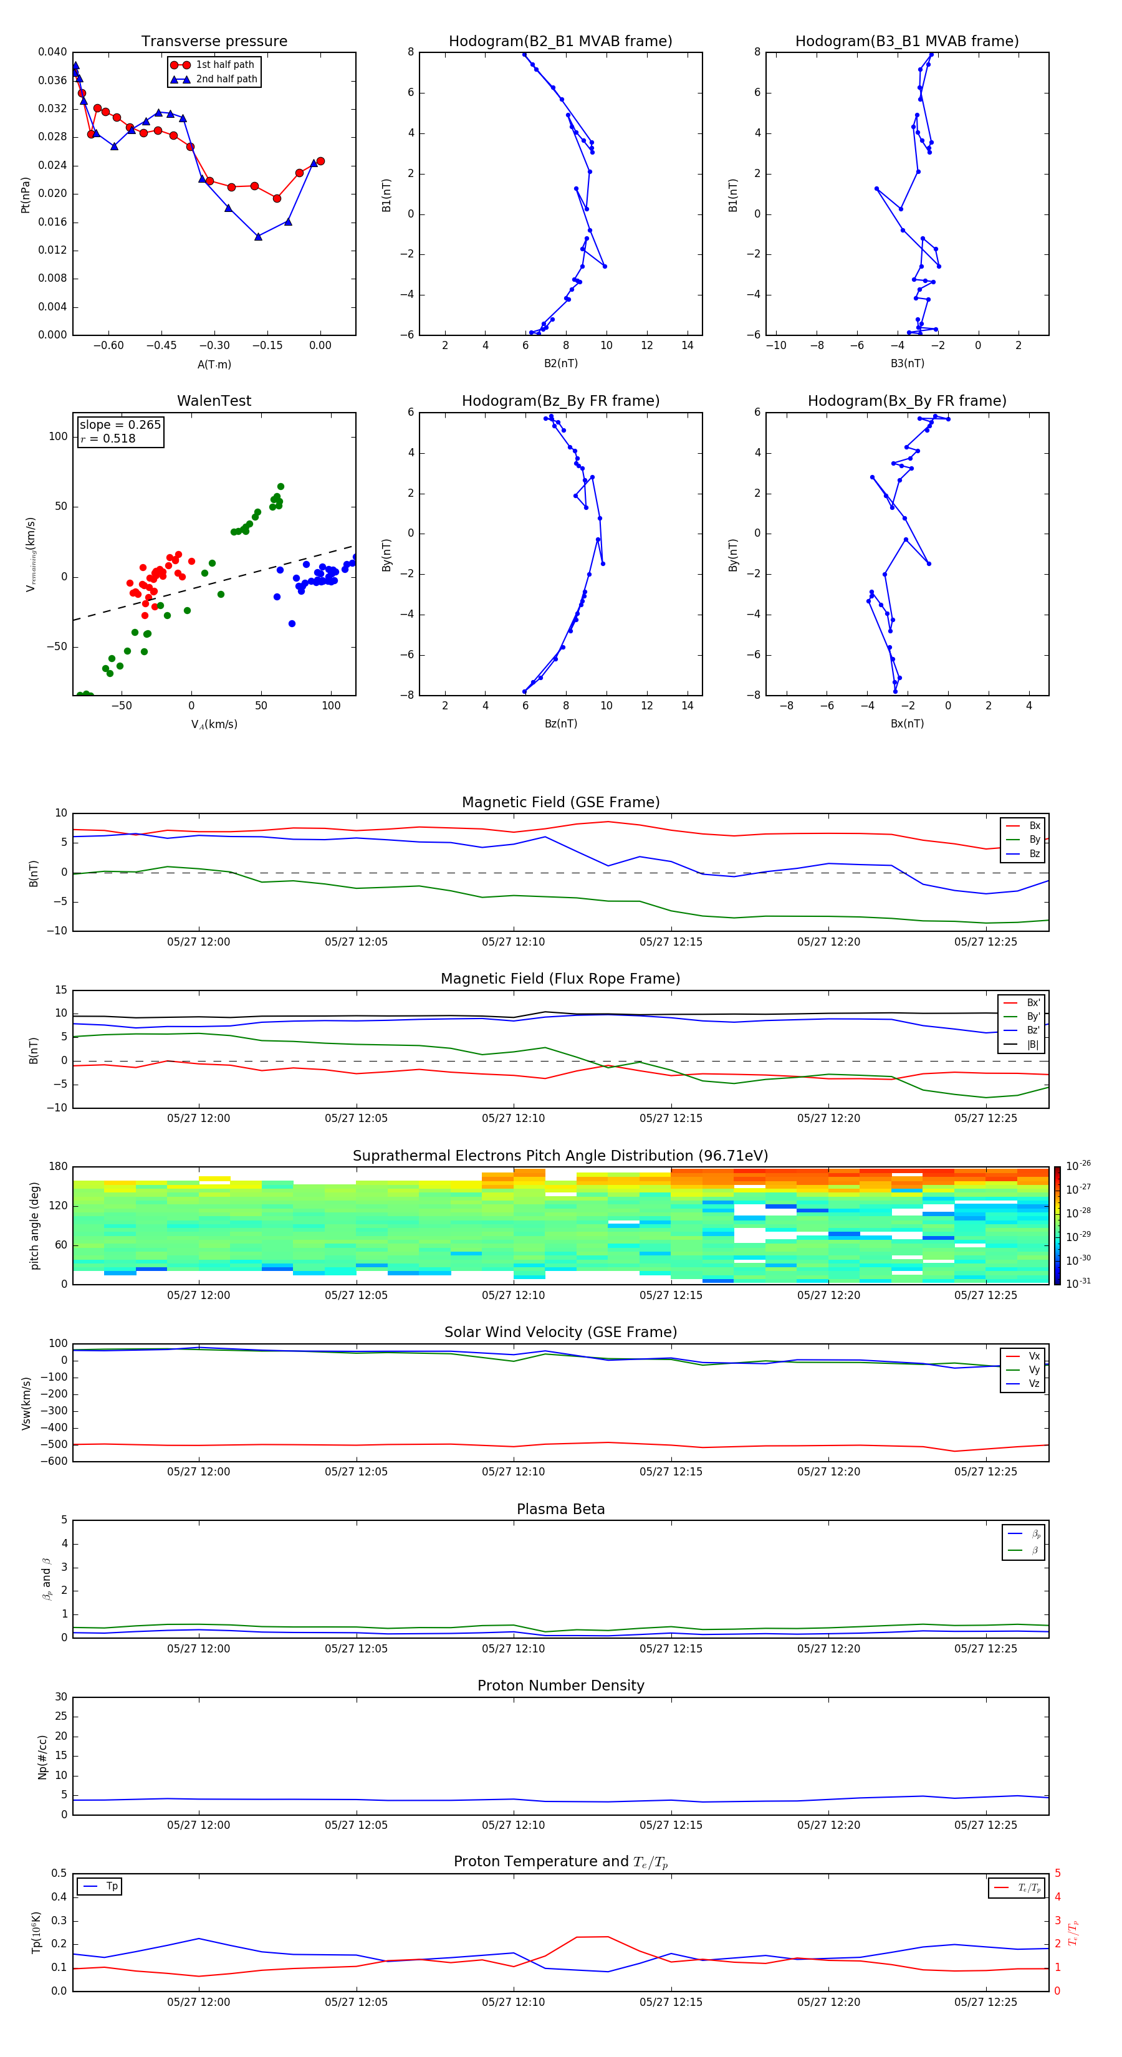Viewport: 1122px width, 2057px height.
Task: Select 'By' in the GSE magnetic field legend
Action: point(1024,839)
